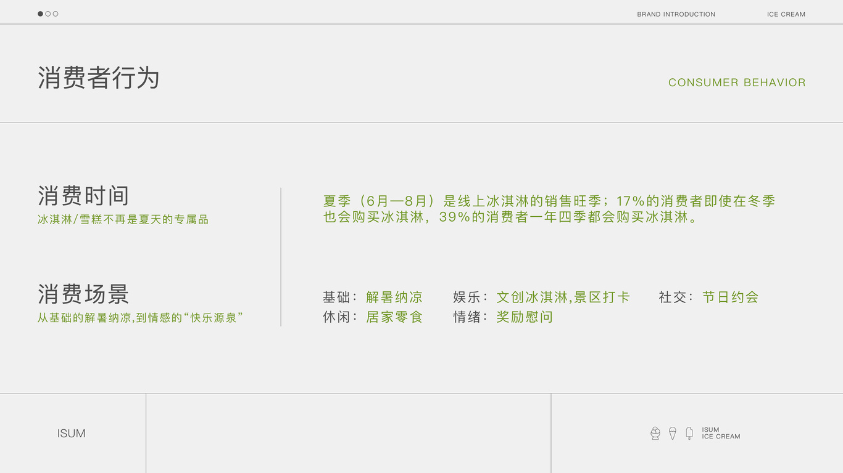Click paragraph line starting 也会购买冰淇淋
Viewport: 843px width, 473px height.
512,217
